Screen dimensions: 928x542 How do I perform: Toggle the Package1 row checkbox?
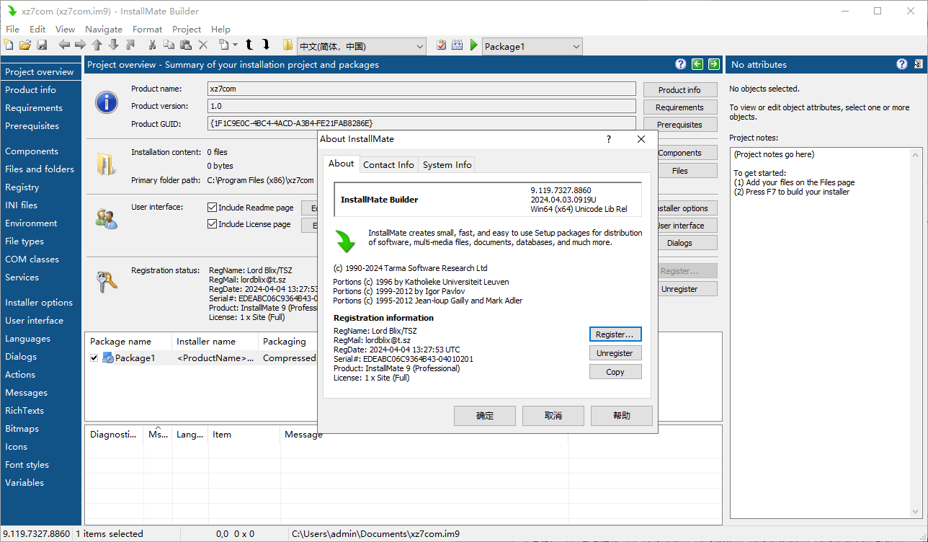(x=94, y=358)
